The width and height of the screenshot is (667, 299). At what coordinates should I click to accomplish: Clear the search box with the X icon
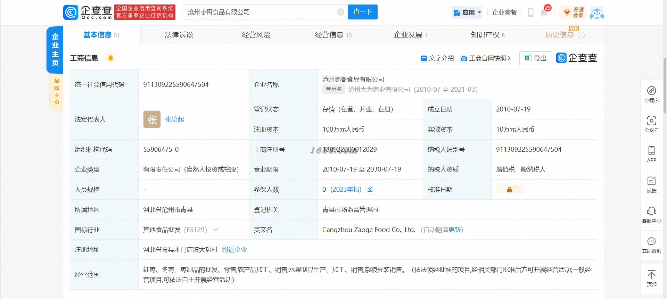pos(341,12)
